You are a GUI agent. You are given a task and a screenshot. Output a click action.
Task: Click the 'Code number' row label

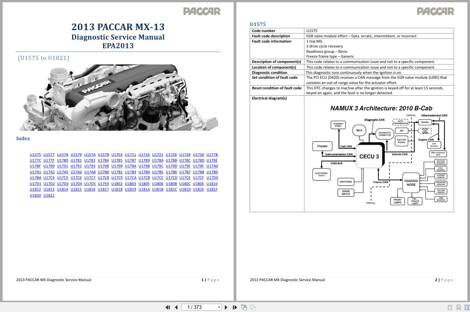264,31
